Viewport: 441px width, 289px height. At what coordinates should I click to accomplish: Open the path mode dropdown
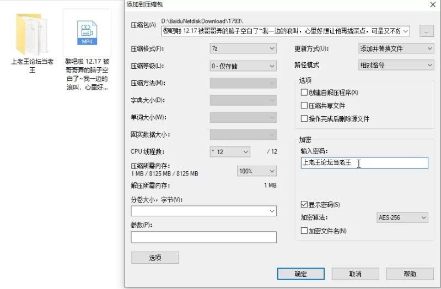point(396,66)
